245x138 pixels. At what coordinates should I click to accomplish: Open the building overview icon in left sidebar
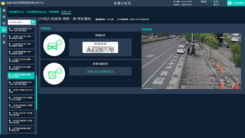pos(4,10)
